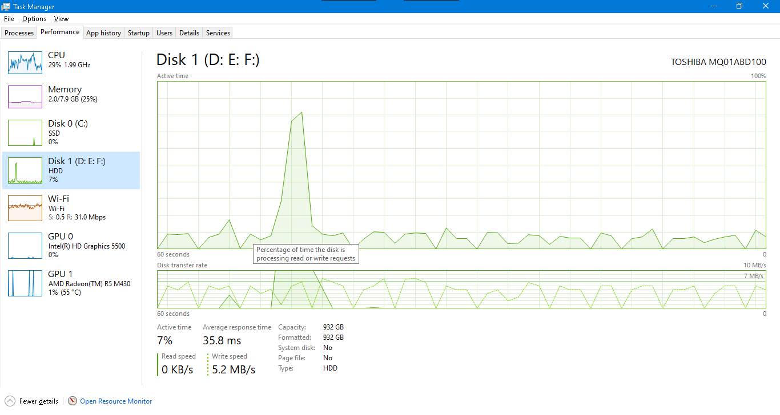This screenshot has width=780, height=415.
Task: Click the 2.0/7.9 GB (25%) memory text
Action: (x=73, y=99)
